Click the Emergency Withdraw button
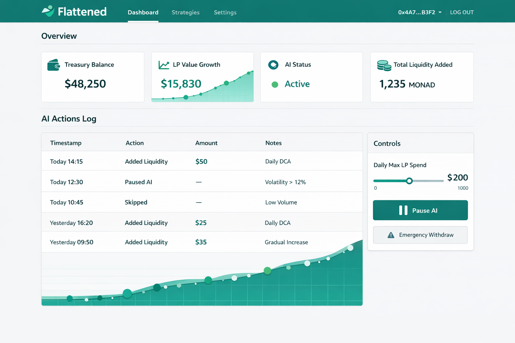The image size is (515, 343). pyautogui.click(x=420, y=235)
